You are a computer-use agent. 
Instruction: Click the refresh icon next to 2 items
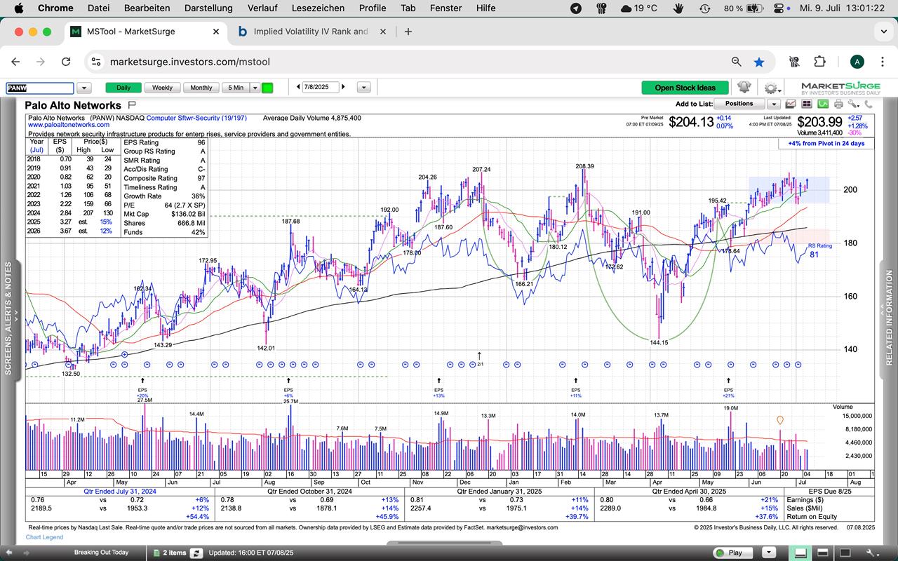coord(198,553)
